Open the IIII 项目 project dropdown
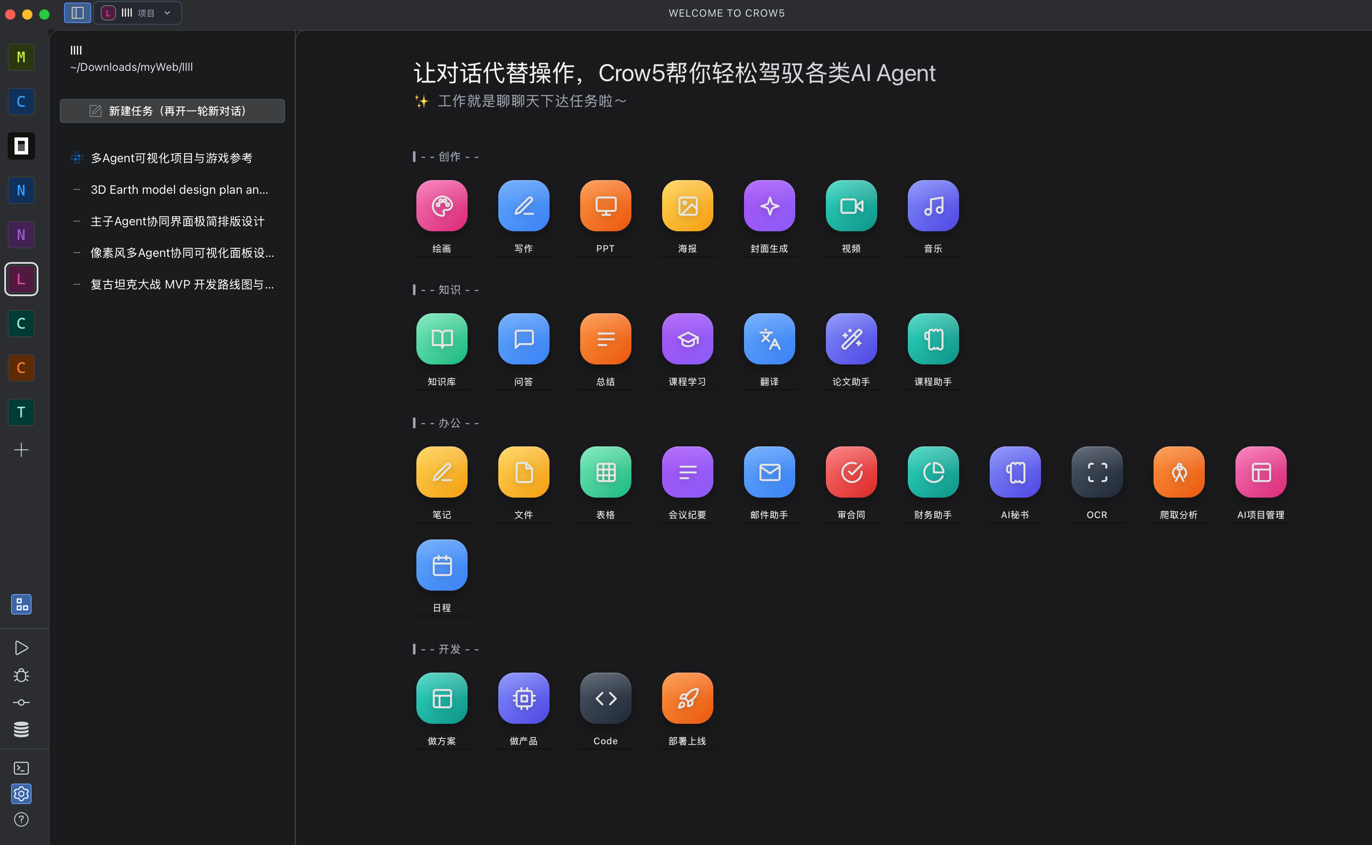Screen dimensions: 1372x845 (x=137, y=13)
